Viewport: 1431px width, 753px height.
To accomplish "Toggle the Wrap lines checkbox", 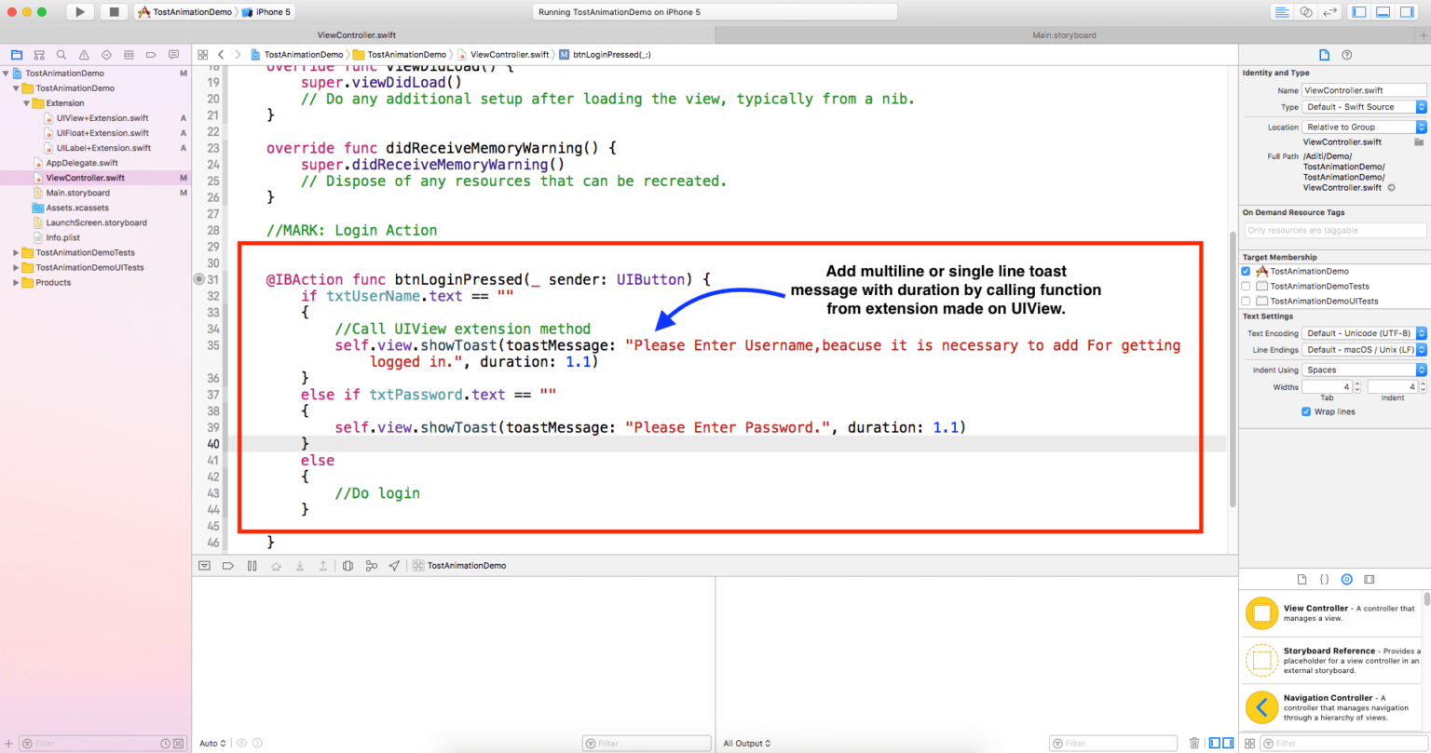I will click(1306, 411).
